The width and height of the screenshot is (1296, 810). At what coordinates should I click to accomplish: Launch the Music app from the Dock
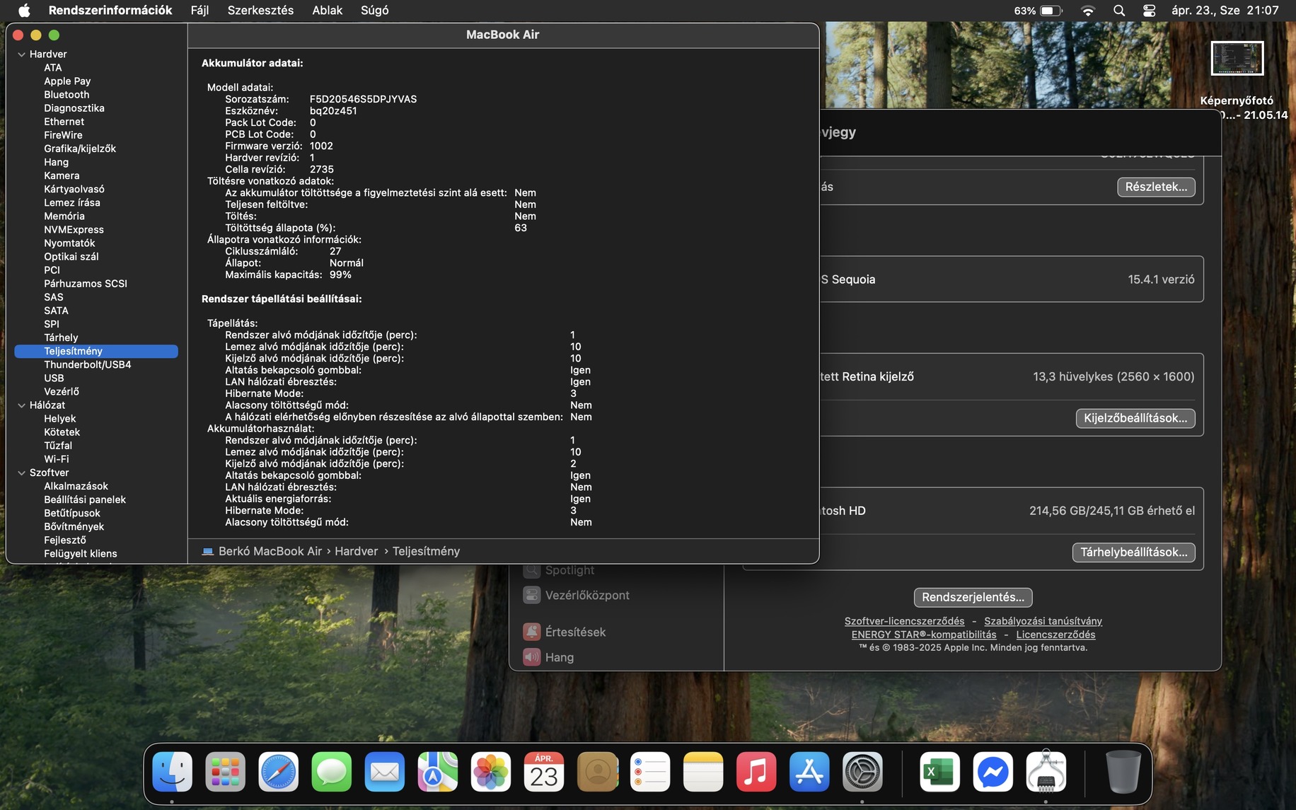[x=756, y=771]
